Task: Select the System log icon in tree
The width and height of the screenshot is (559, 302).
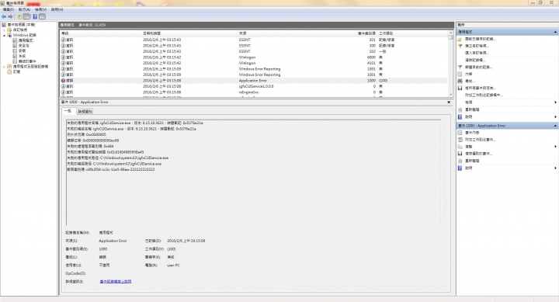Action: 15,56
